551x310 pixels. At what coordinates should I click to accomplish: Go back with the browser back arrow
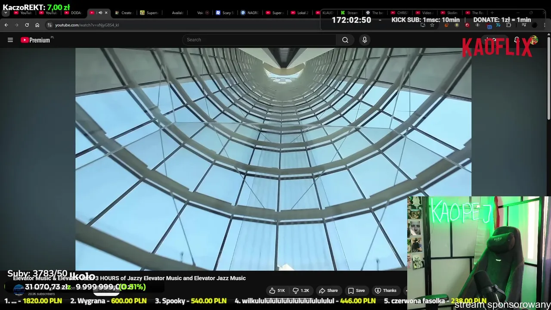pos(6,25)
